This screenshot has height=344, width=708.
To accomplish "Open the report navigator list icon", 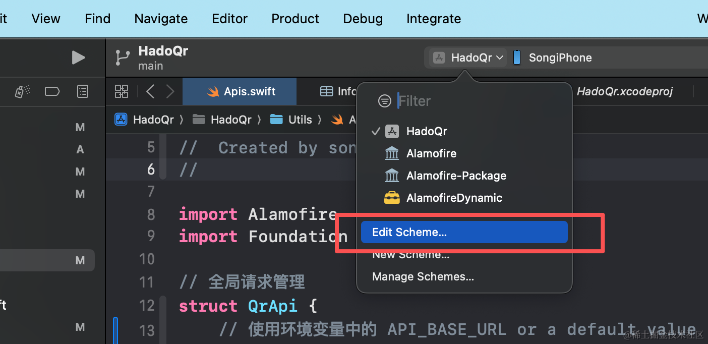I will click(82, 91).
